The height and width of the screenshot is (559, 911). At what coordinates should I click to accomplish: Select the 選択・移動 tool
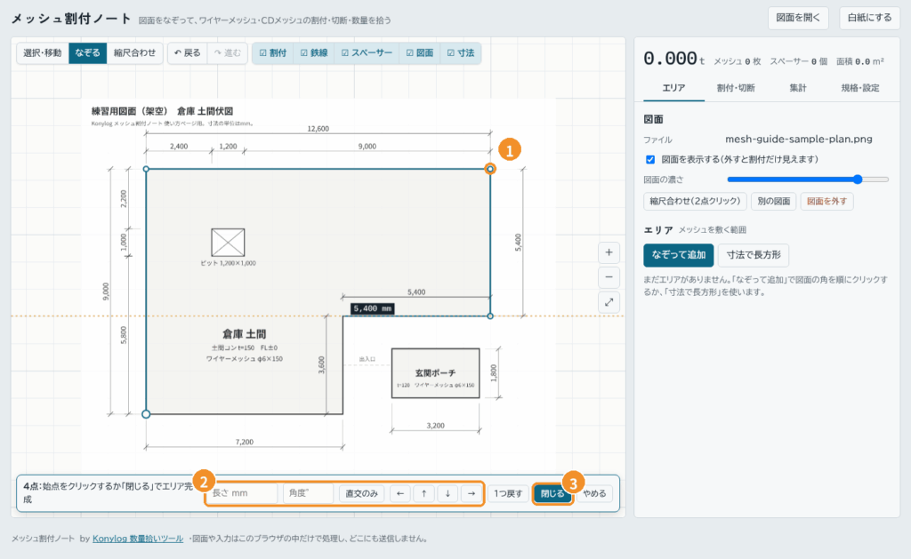point(43,52)
